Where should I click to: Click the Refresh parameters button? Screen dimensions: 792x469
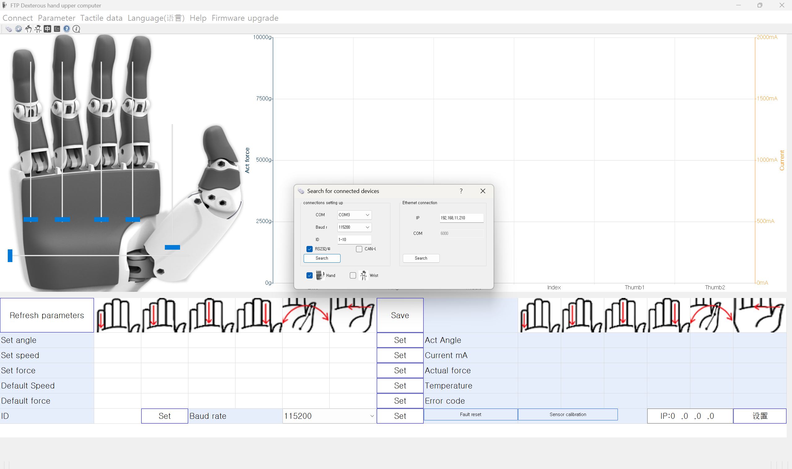point(47,315)
